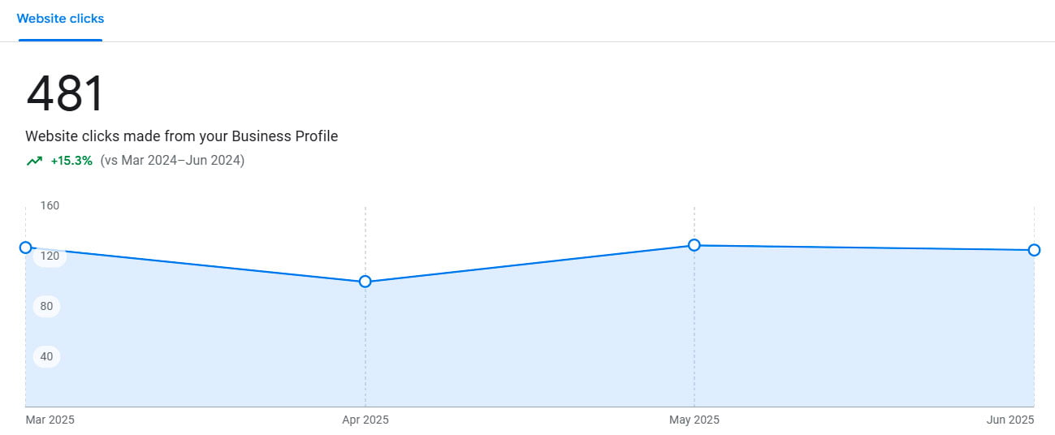The width and height of the screenshot is (1055, 435).
Task: Click the 120 y-axis label
Action: point(50,256)
